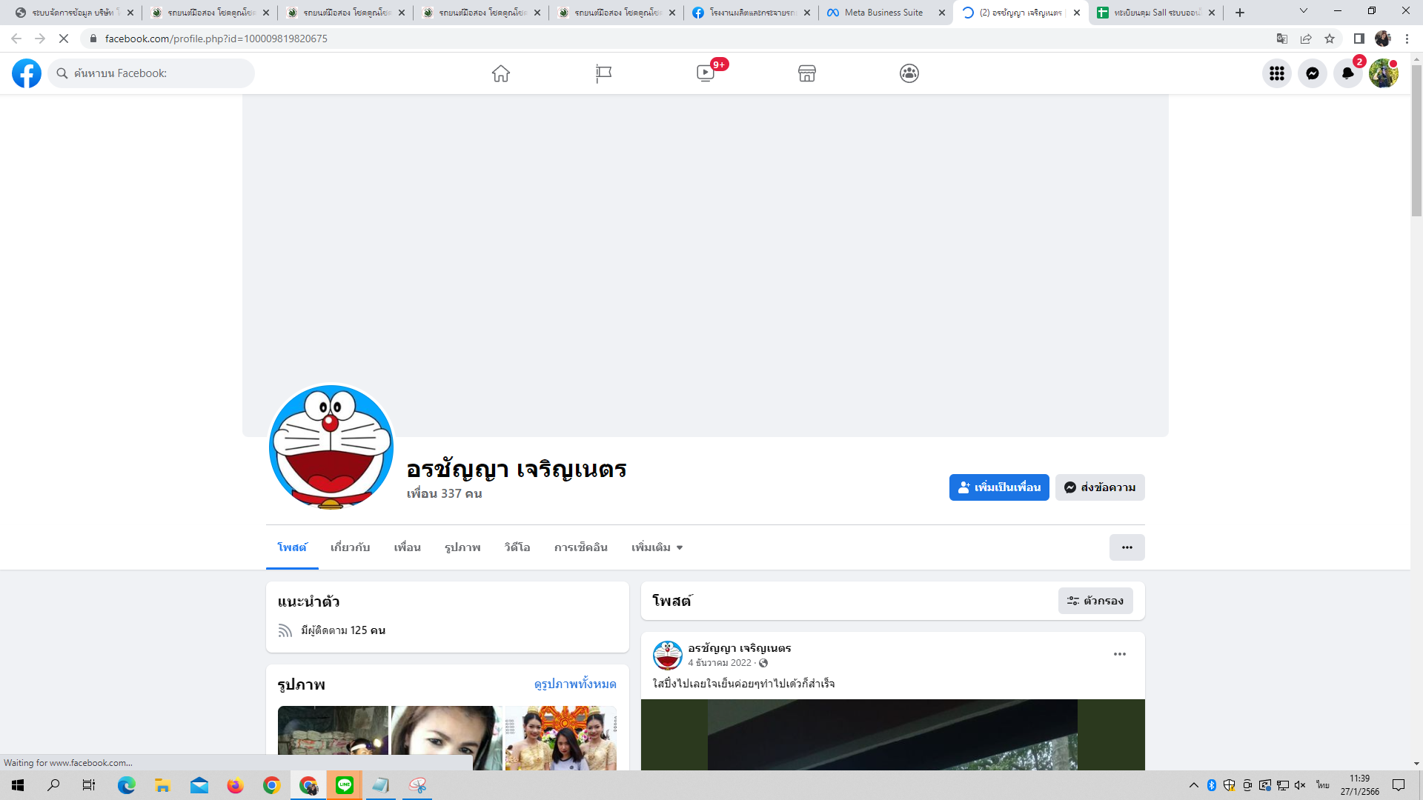Bookmark this page with star icon
The width and height of the screenshot is (1423, 800).
tap(1330, 39)
